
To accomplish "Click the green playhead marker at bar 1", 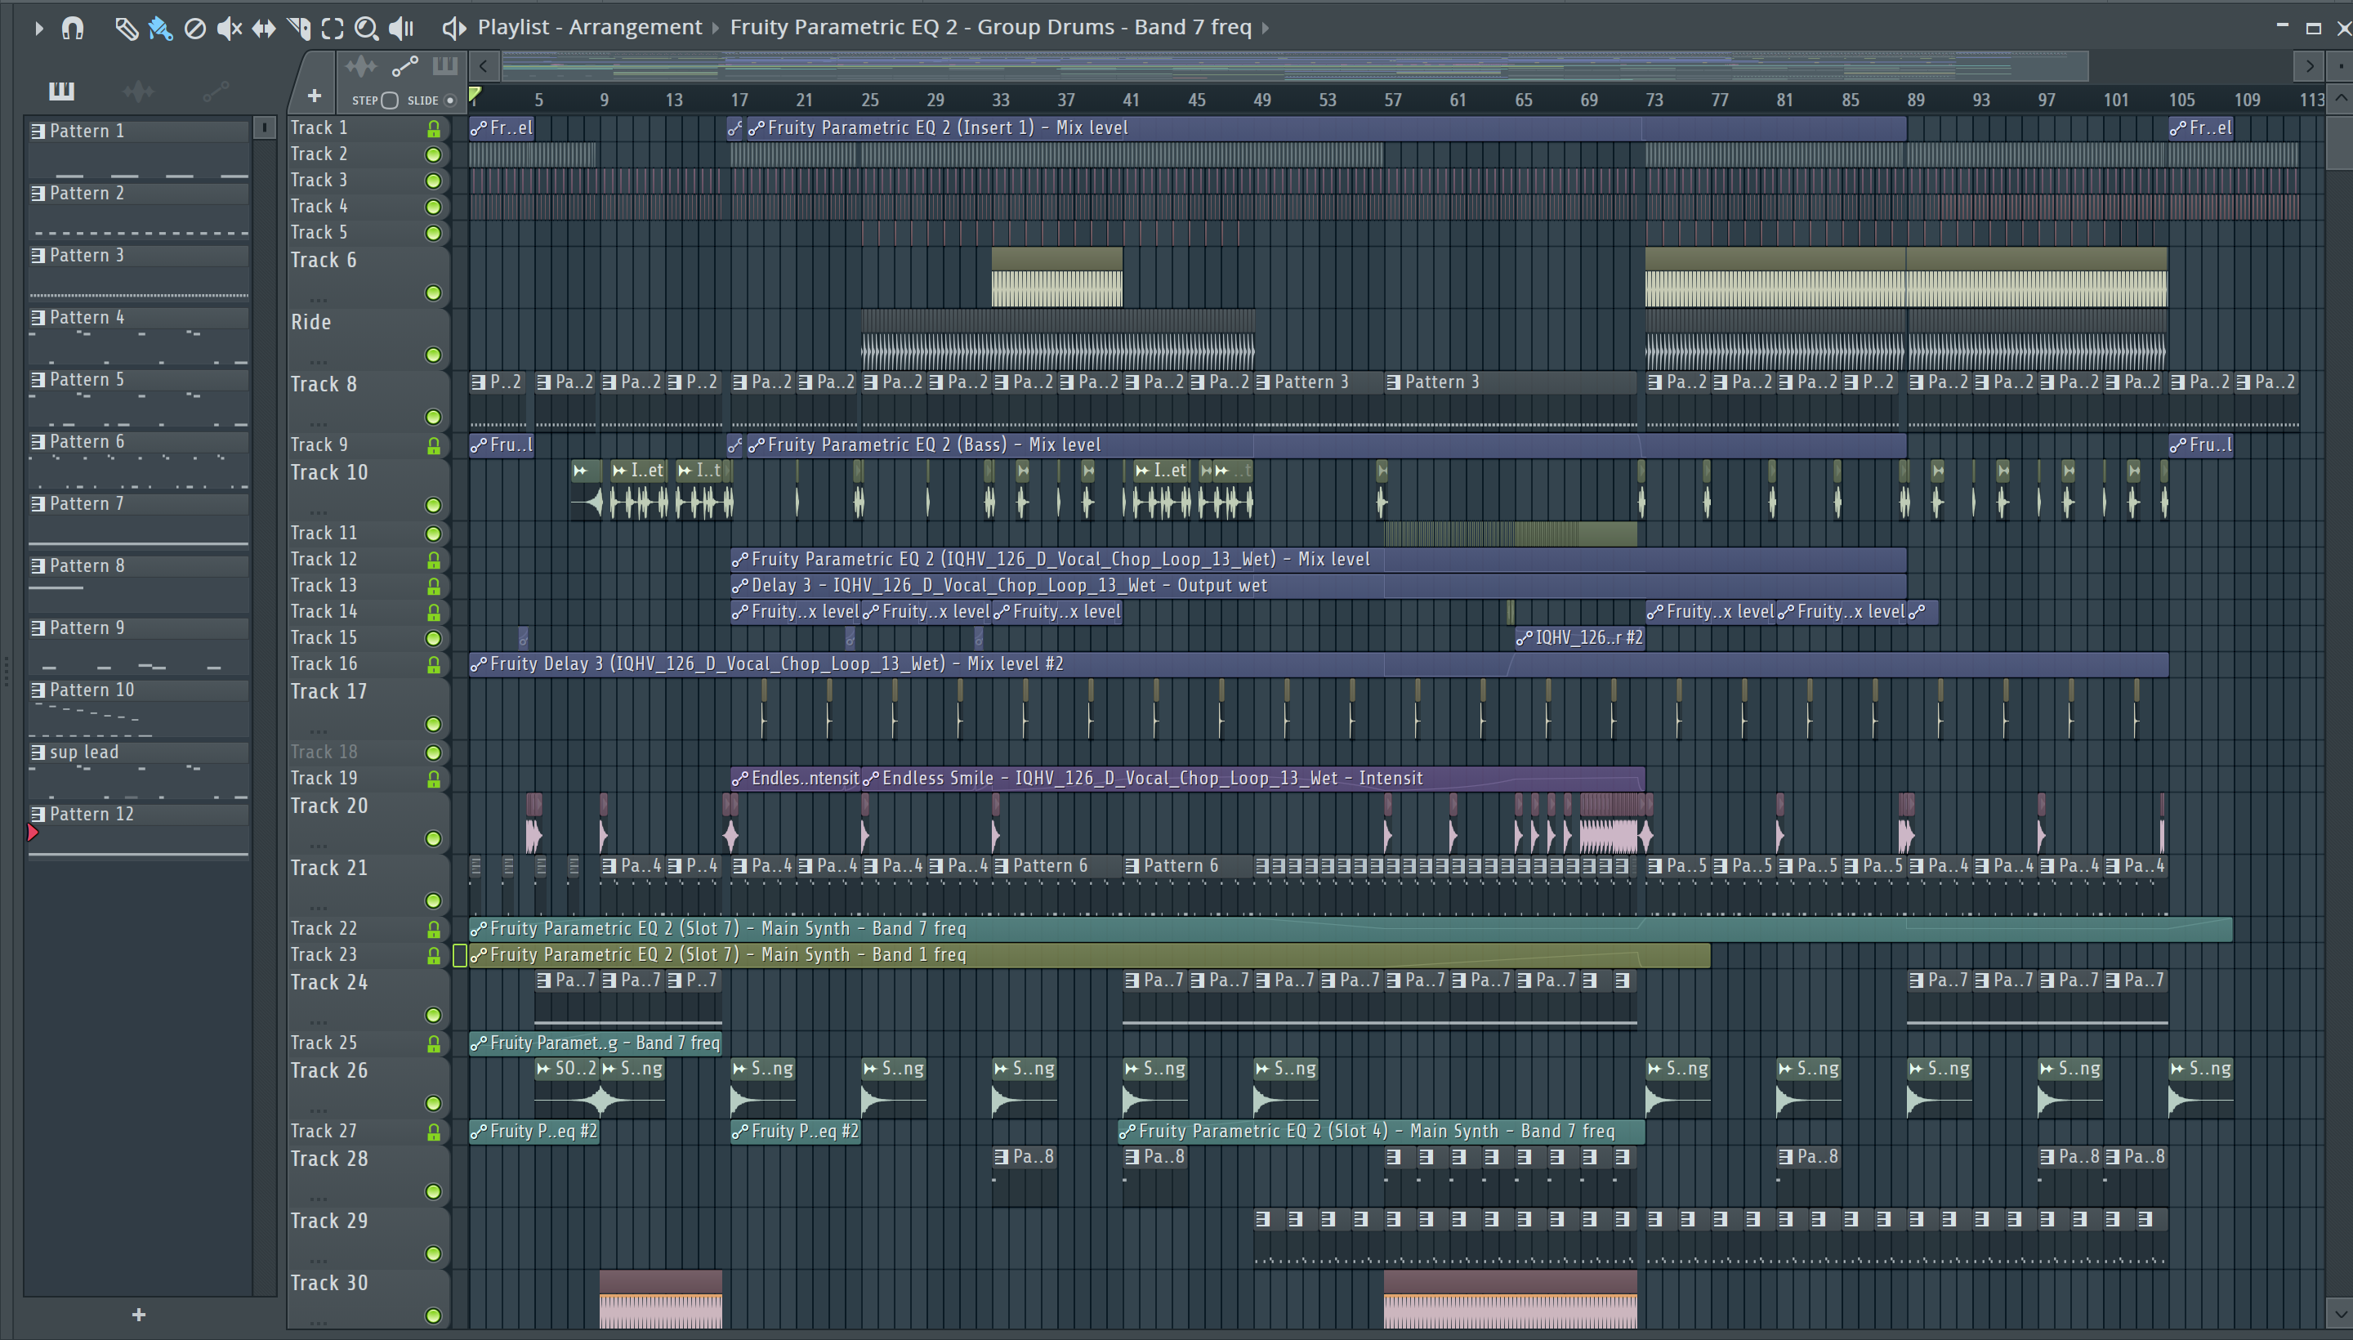I will (x=475, y=94).
